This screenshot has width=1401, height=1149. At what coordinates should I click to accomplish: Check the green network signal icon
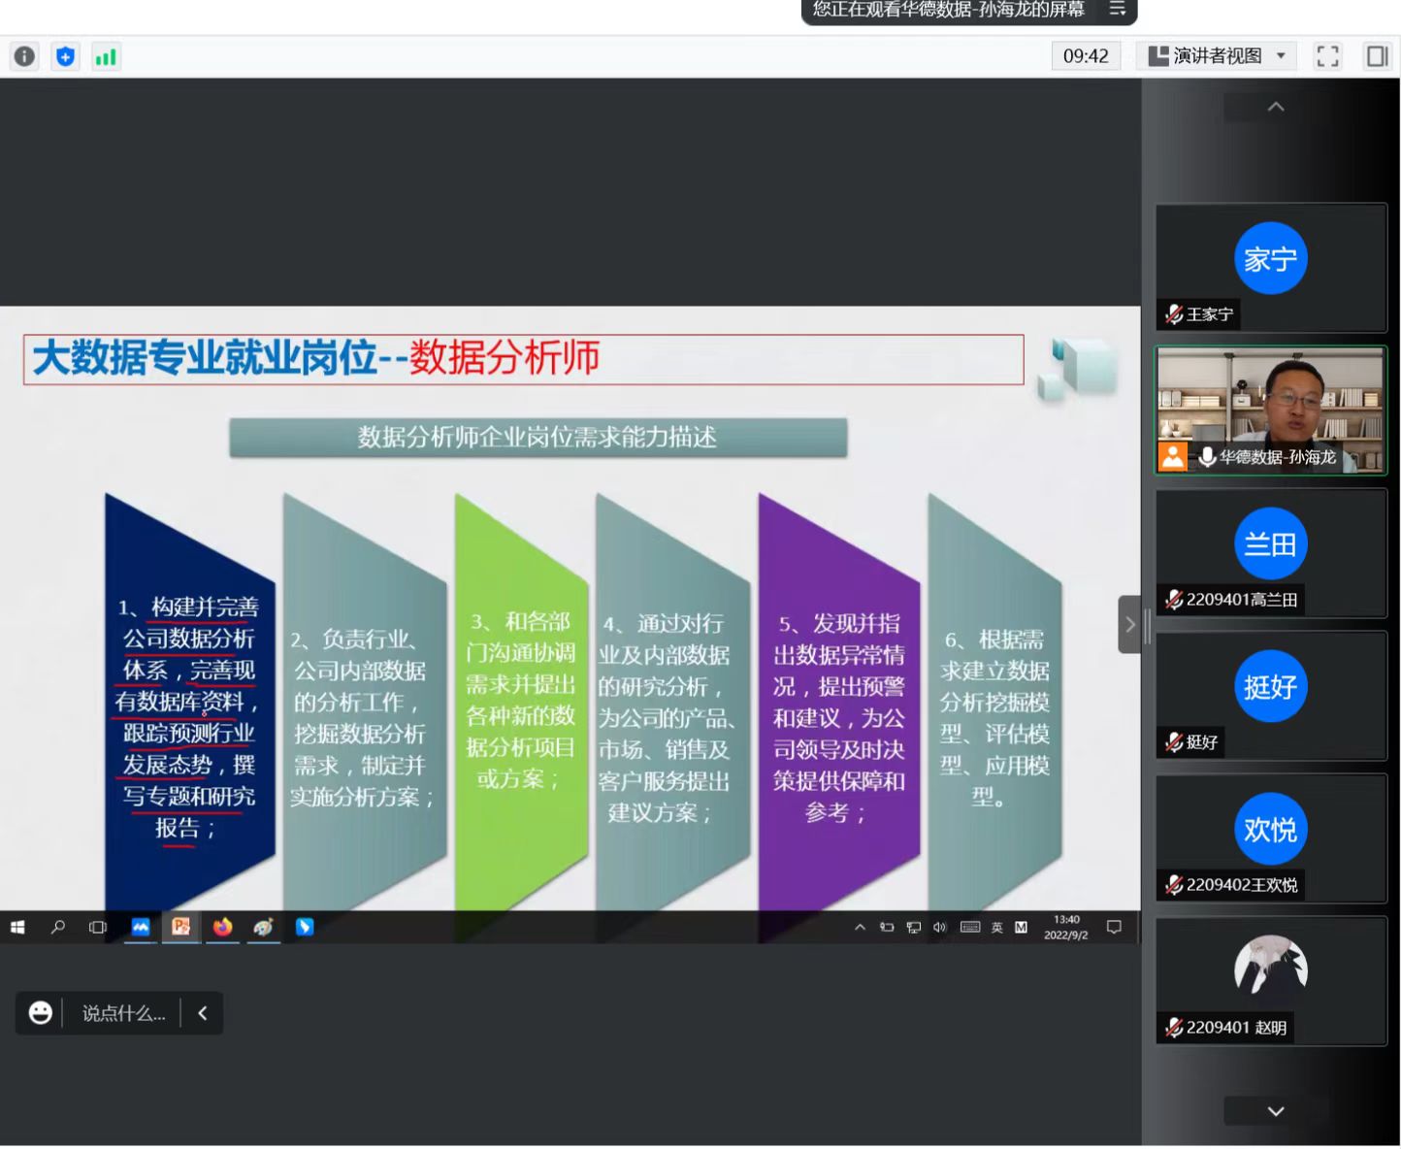pos(105,56)
